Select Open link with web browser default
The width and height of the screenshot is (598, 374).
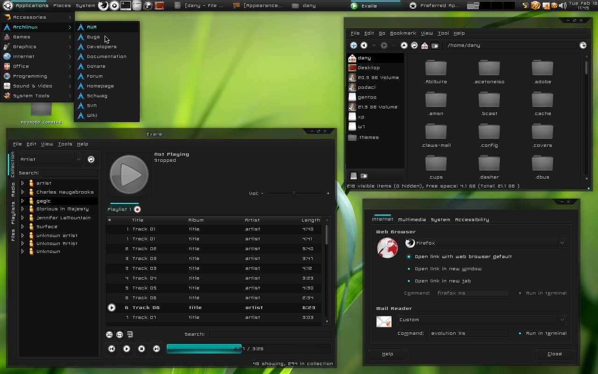click(459, 257)
